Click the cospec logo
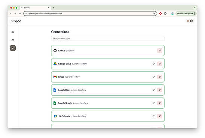 tap(16, 21)
